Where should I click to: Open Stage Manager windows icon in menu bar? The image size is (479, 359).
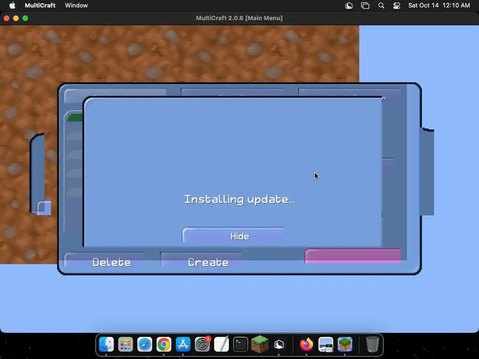click(x=365, y=6)
